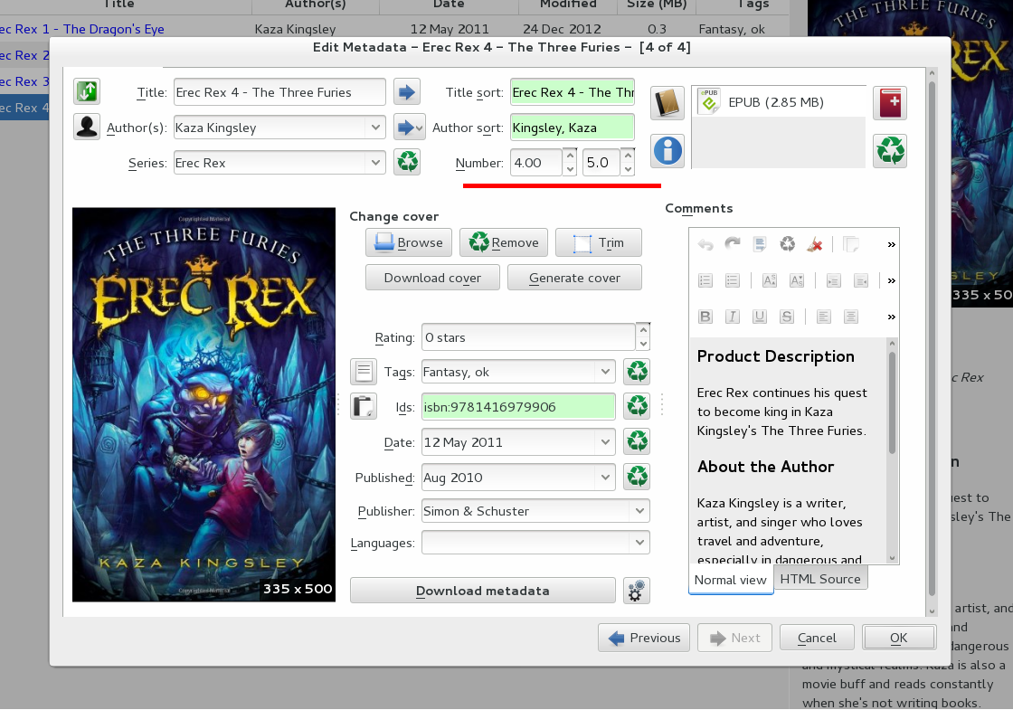The height and width of the screenshot is (710, 1013).
Task: Sort library by Size (MB) column header
Action: pos(657,5)
